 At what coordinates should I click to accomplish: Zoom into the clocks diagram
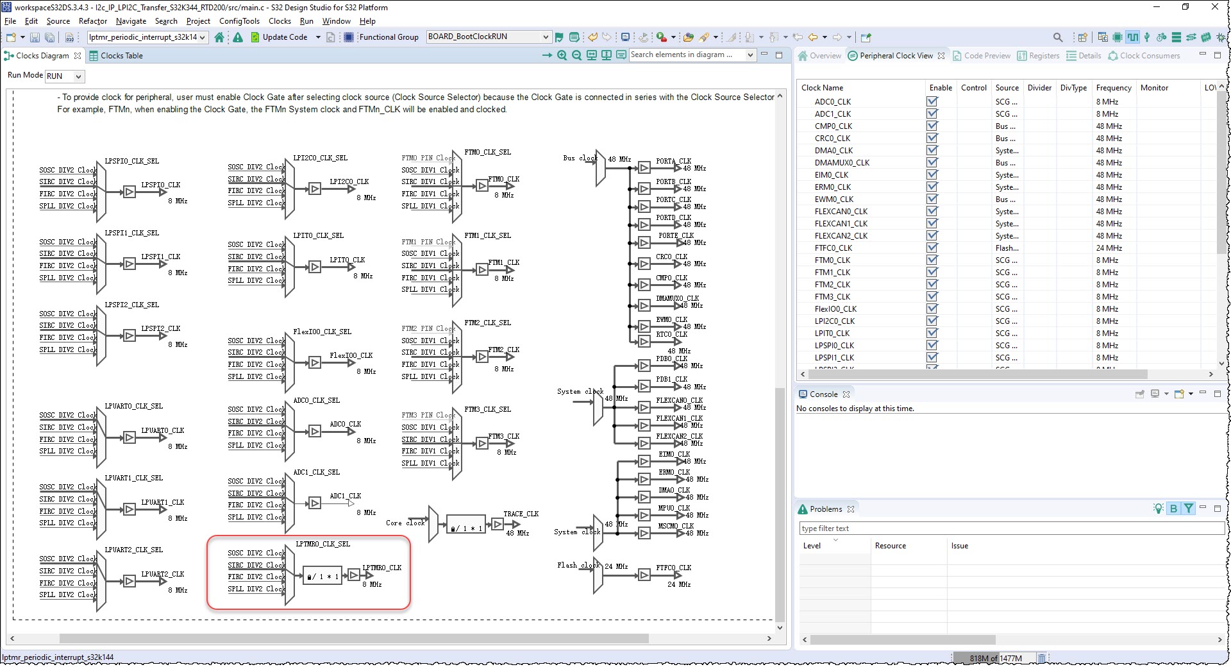(x=561, y=55)
